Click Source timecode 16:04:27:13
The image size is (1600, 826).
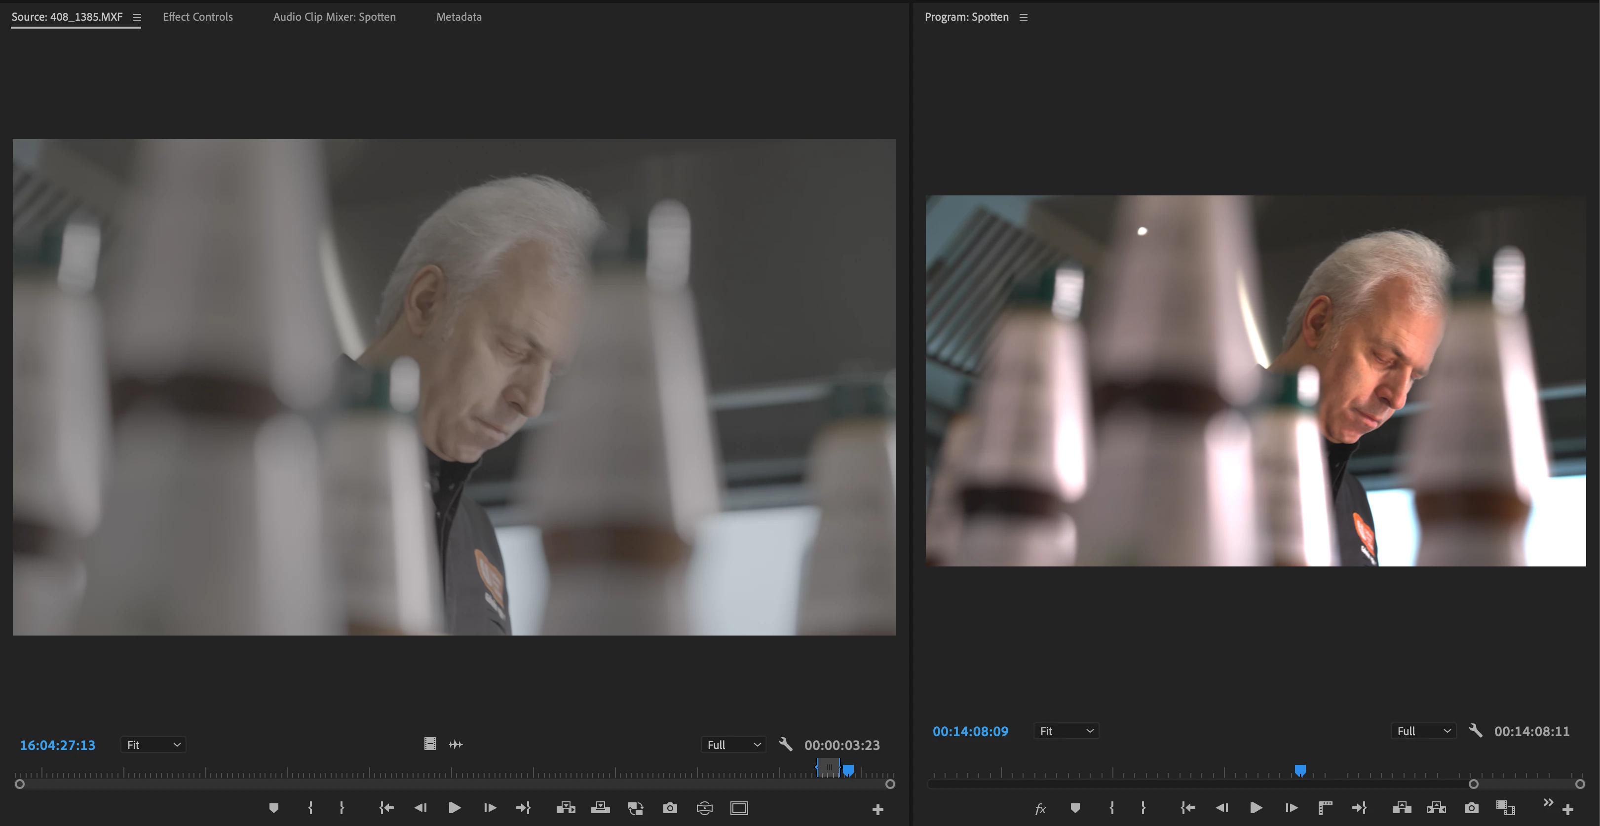57,745
